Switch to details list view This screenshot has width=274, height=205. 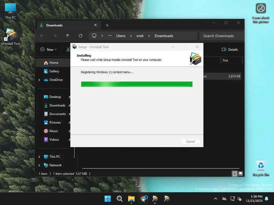pos(235,174)
